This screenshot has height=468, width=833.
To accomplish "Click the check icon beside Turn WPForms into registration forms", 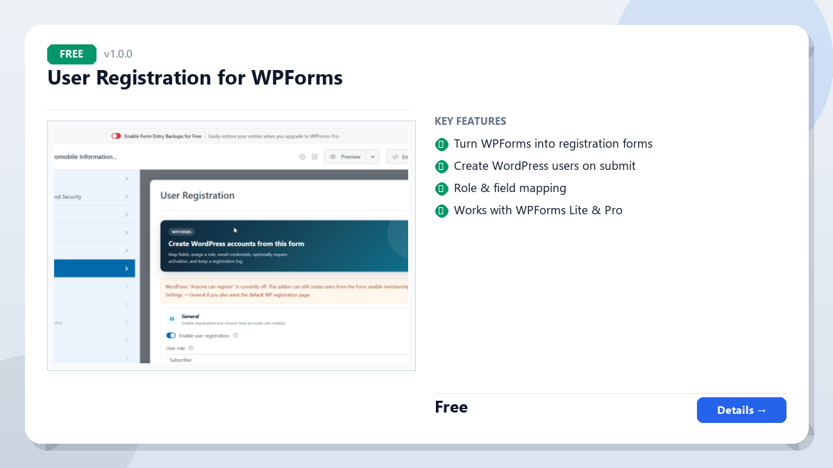I will (x=441, y=144).
